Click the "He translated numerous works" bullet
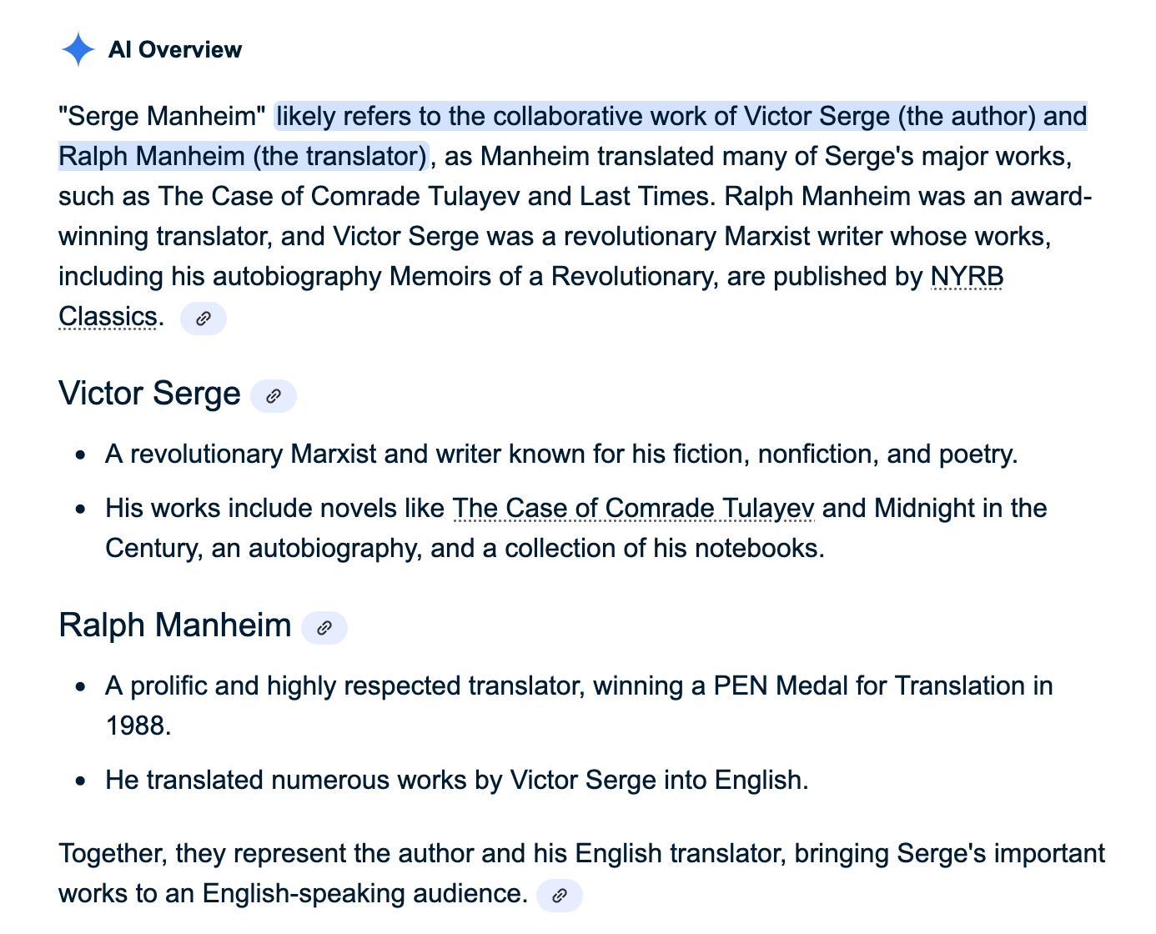Viewport: 1156px width, 934px height. pyautogui.click(x=456, y=781)
